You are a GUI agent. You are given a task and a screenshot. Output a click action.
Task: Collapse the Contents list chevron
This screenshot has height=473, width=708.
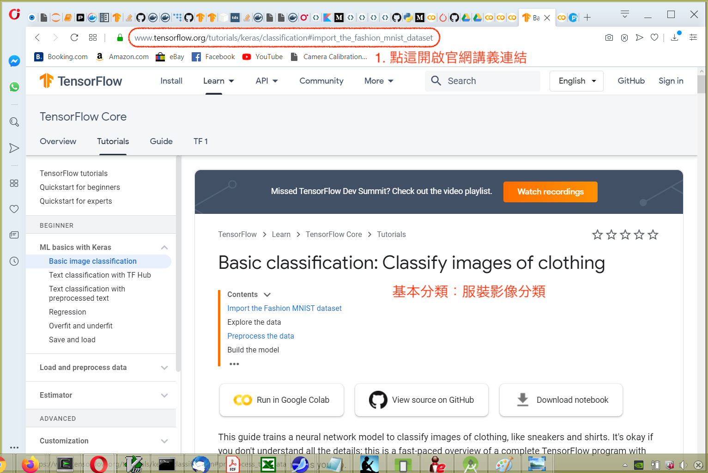pos(267,295)
